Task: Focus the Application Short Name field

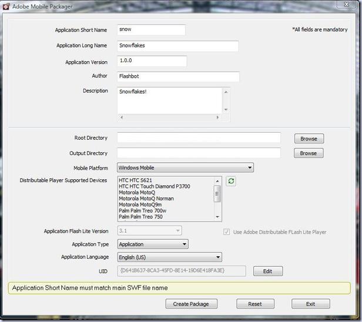Action: point(151,30)
